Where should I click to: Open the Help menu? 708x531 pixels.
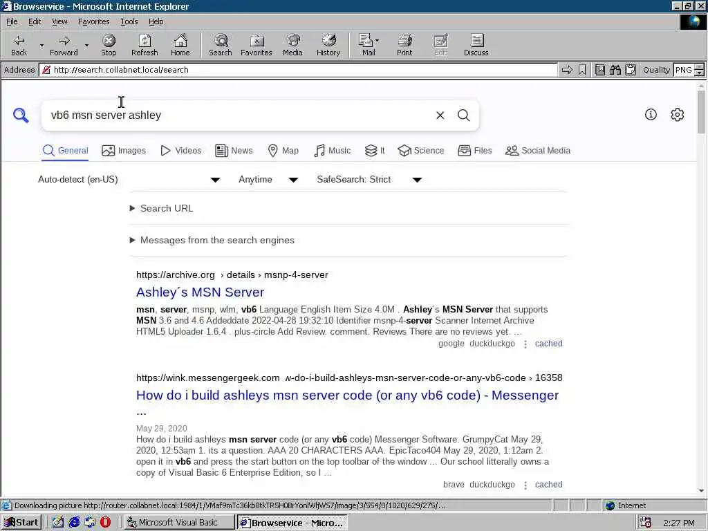tap(156, 21)
